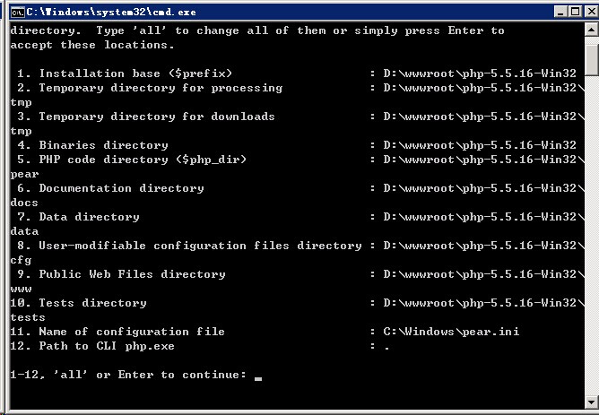
Task: Open the cmd.exe system menu icon
Action: click(15, 12)
